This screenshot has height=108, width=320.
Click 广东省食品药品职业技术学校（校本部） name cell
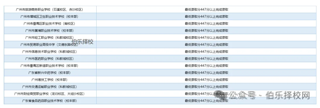50,101
